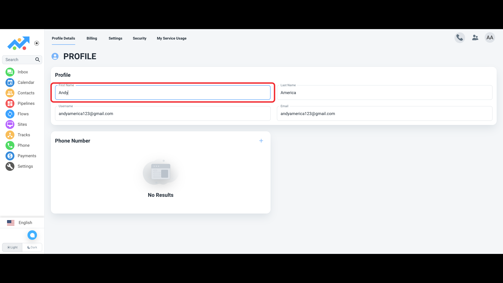Click the phone dialer icon top right
This screenshot has width=503, height=283.
(460, 38)
